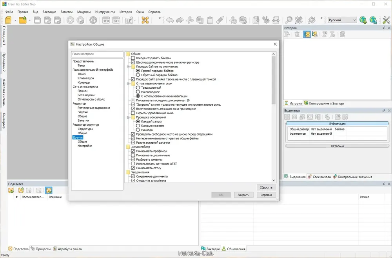Click the Paste clipboard toolbar icon
The height and width of the screenshot is (258, 392).
click(210, 20)
